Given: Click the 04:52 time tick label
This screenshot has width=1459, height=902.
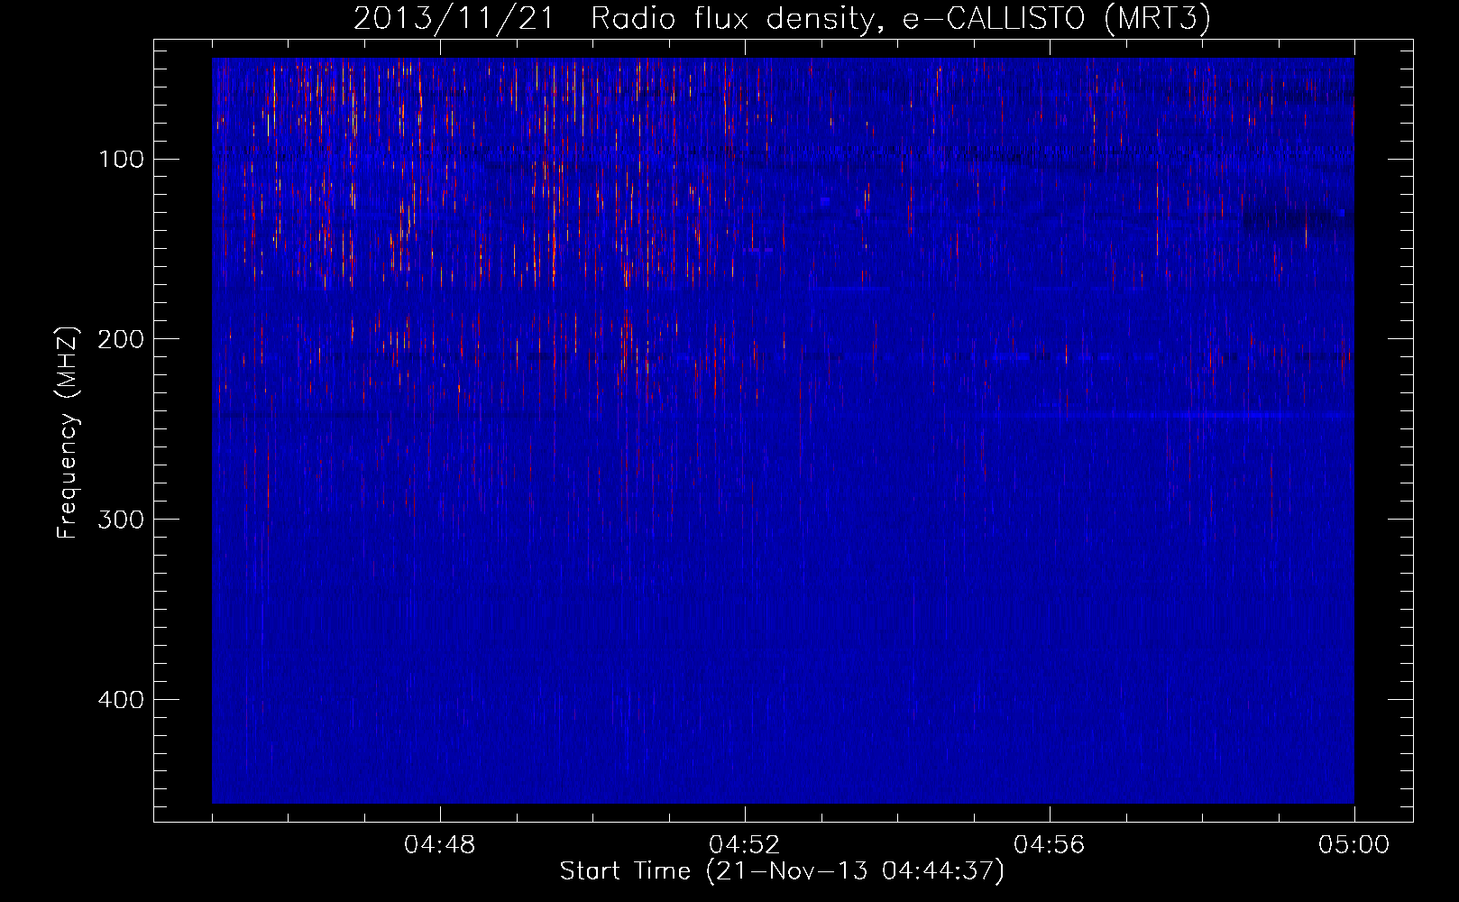Looking at the screenshot, I should pyautogui.click(x=745, y=845).
